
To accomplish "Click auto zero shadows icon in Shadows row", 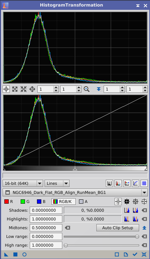I will pos(136,210).
